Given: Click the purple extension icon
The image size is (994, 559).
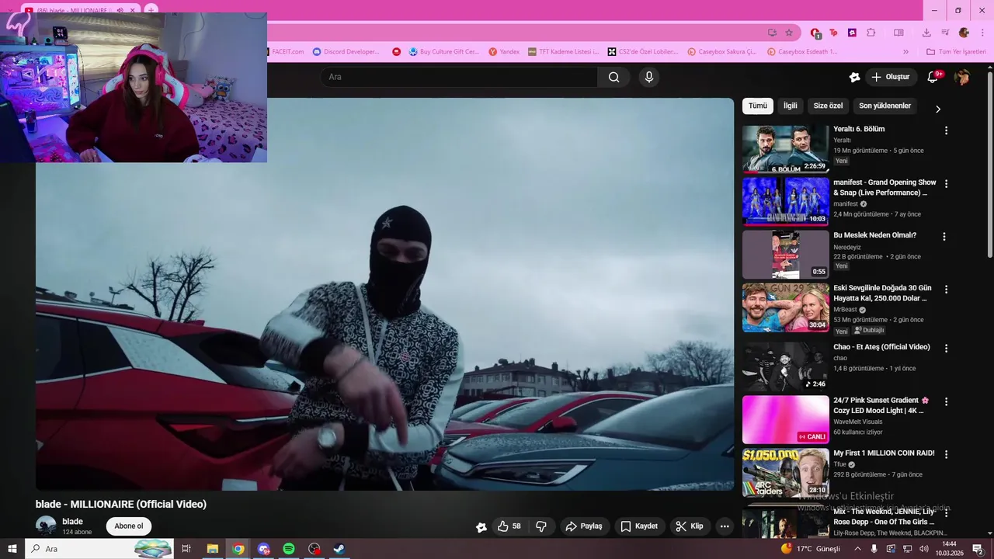Looking at the screenshot, I should click(x=853, y=33).
